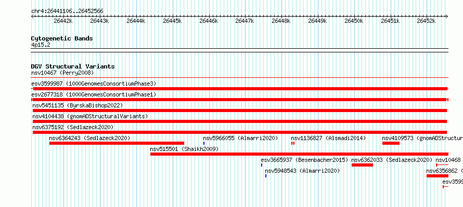The image size is (463, 207).
Task: Click nsv4104438 (gnomADStructuralVariants) label
Action: tap(90, 116)
